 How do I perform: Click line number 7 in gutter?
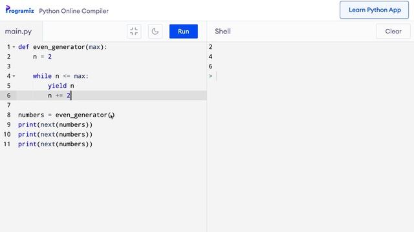pyautogui.click(x=8, y=105)
